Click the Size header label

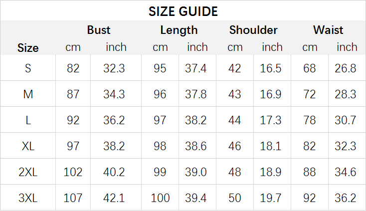pyautogui.click(x=28, y=48)
